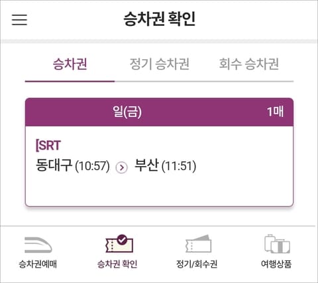The height and width of the screenshot is (283, 318).
Task: Select the 부산 (11:51) arrival text
Action: [x=166, y=165]
